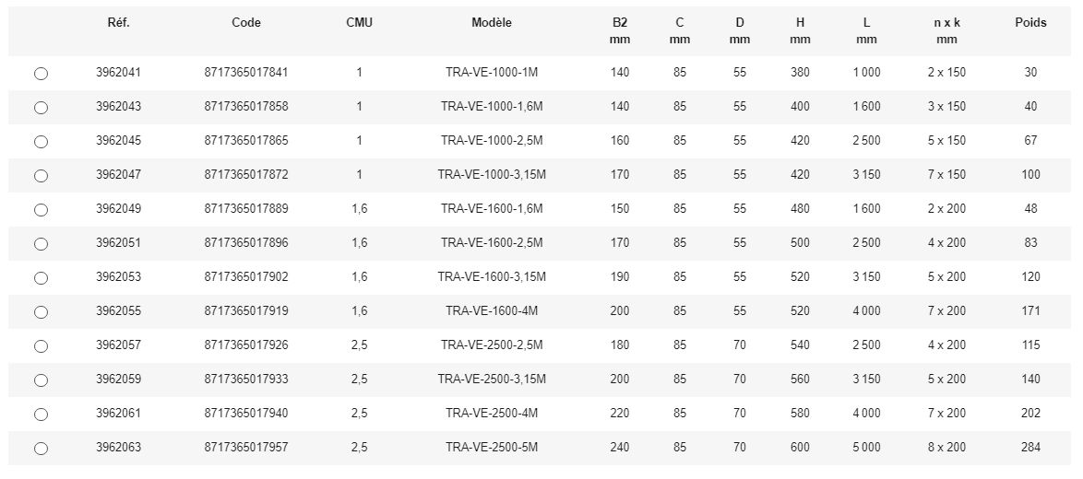Choose radio button for TRA-VE-1600-3,15M
Image resolution: width=1083 pixels, height=479 pixels.
point(41,278)
